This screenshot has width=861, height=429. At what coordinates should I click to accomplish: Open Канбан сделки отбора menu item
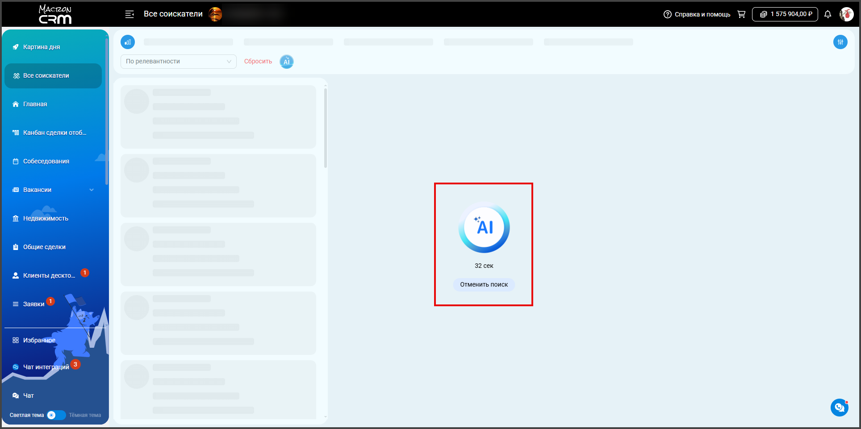click(x=53, y=133)
